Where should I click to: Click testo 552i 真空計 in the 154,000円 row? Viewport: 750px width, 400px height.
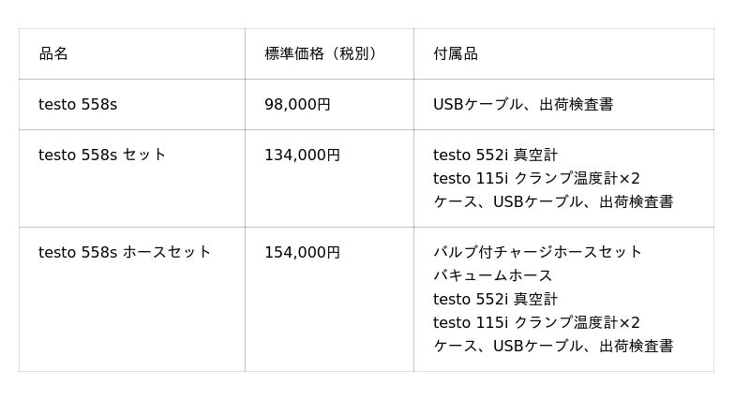tap(495, 300)
